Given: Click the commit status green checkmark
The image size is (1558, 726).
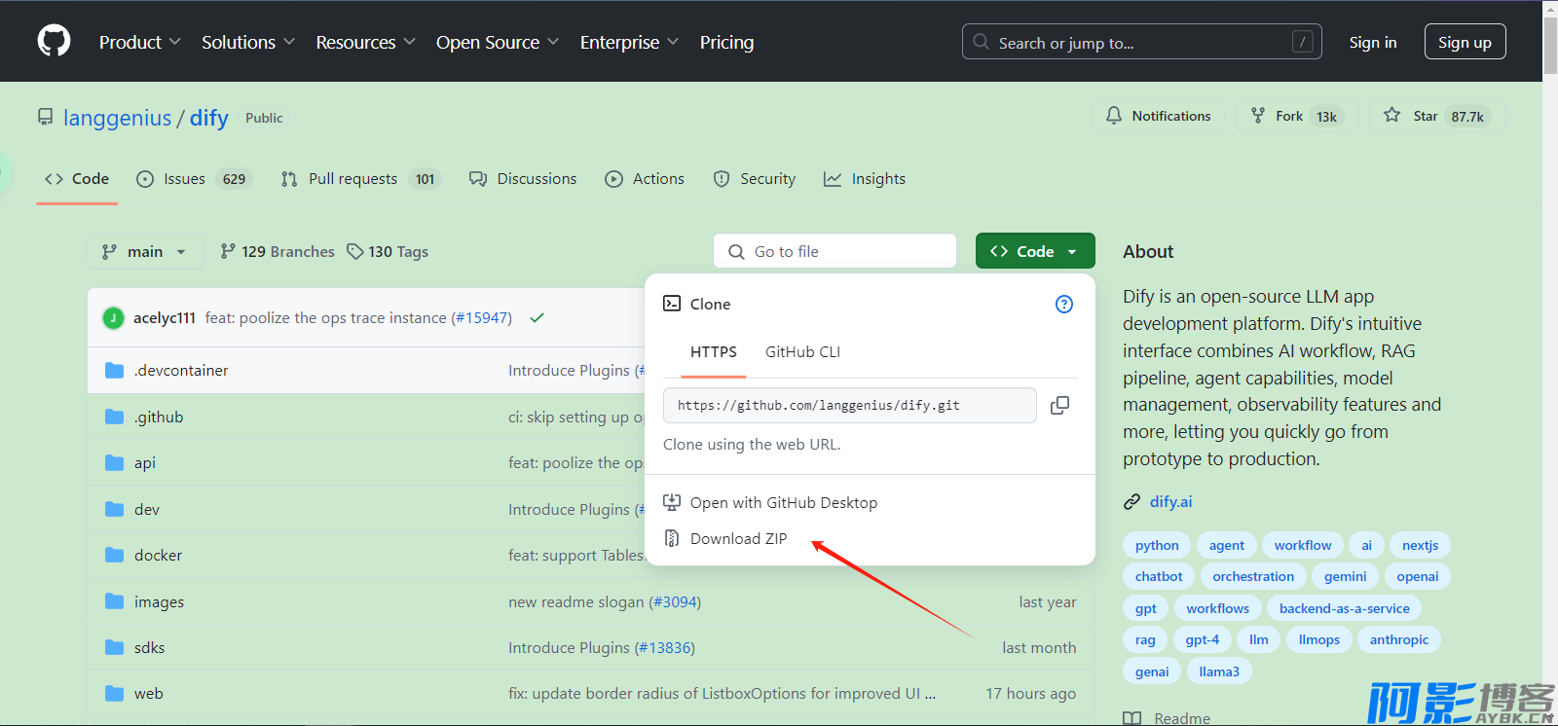Looking at the screenshot, I should (537, 318).
